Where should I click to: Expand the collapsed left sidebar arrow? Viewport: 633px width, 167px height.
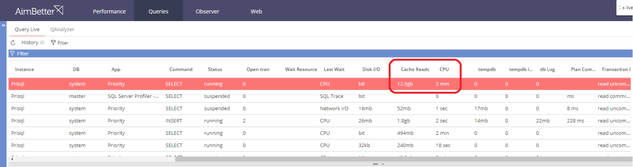point(3,26)
